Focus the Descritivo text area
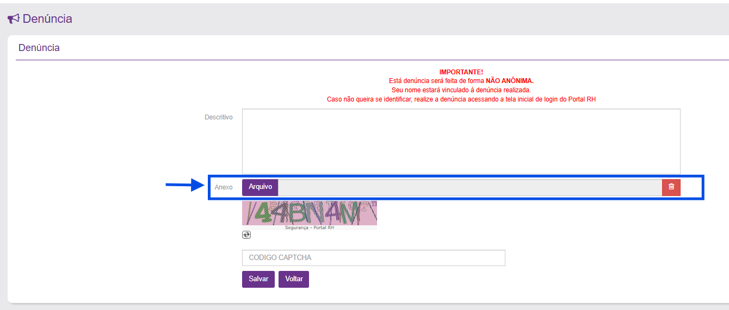Viewport: 729px width, 310px height. point(461,141)
